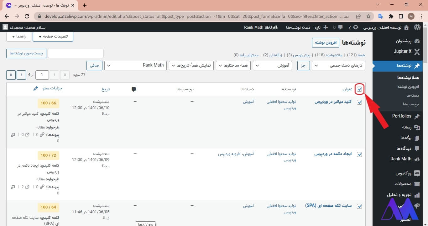Filter by زباله‌دان (2) link
Image resolution: width=428 pixels, height=226 pixels.
tap(273, 55)
